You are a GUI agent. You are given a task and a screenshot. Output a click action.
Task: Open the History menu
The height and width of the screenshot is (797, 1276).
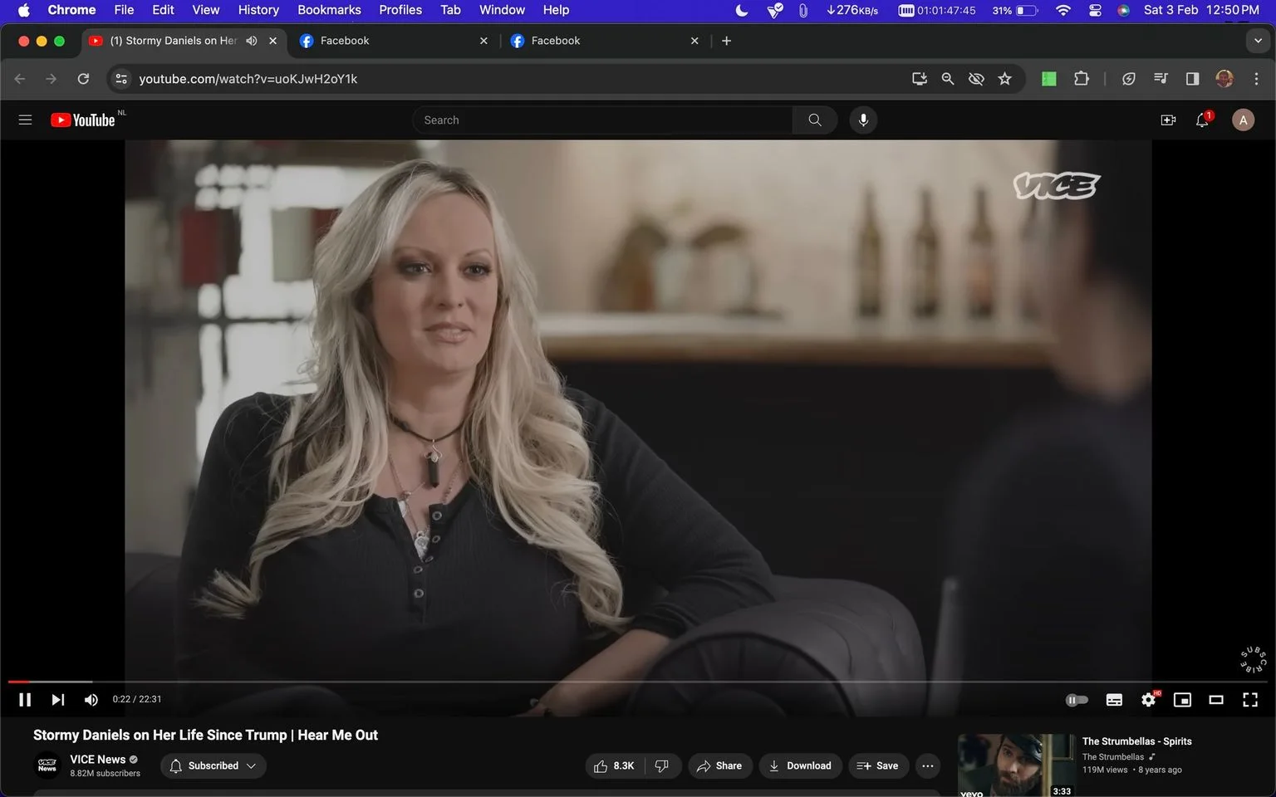pyautogui.click(x=258, y=10)
